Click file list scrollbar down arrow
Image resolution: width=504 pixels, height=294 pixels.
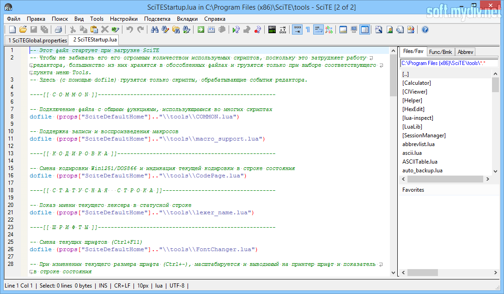(x=495, y=171)
